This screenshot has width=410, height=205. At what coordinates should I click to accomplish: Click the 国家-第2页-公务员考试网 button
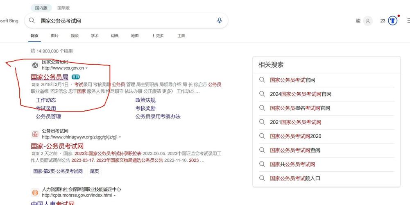pos(58,171)
